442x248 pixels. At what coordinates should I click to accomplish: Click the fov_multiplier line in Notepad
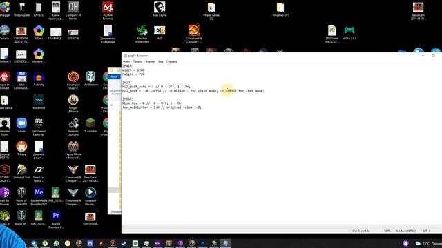[x=162, y=107]
